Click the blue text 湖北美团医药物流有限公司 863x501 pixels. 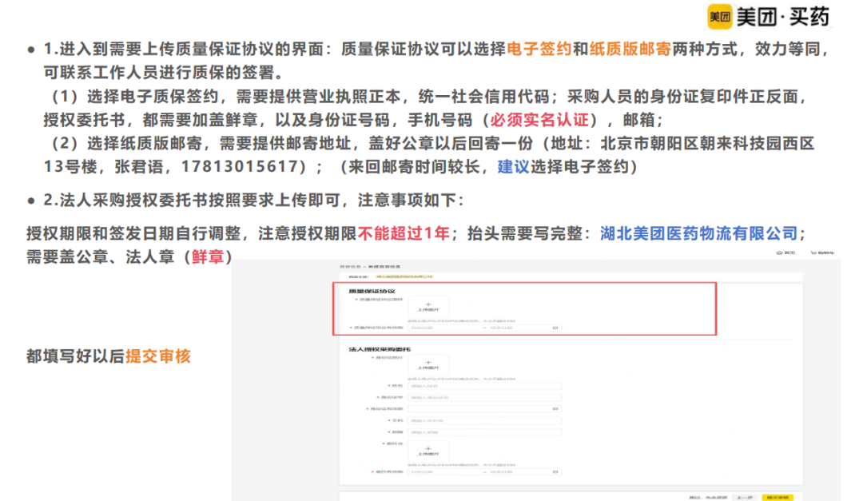click(699, 233)
